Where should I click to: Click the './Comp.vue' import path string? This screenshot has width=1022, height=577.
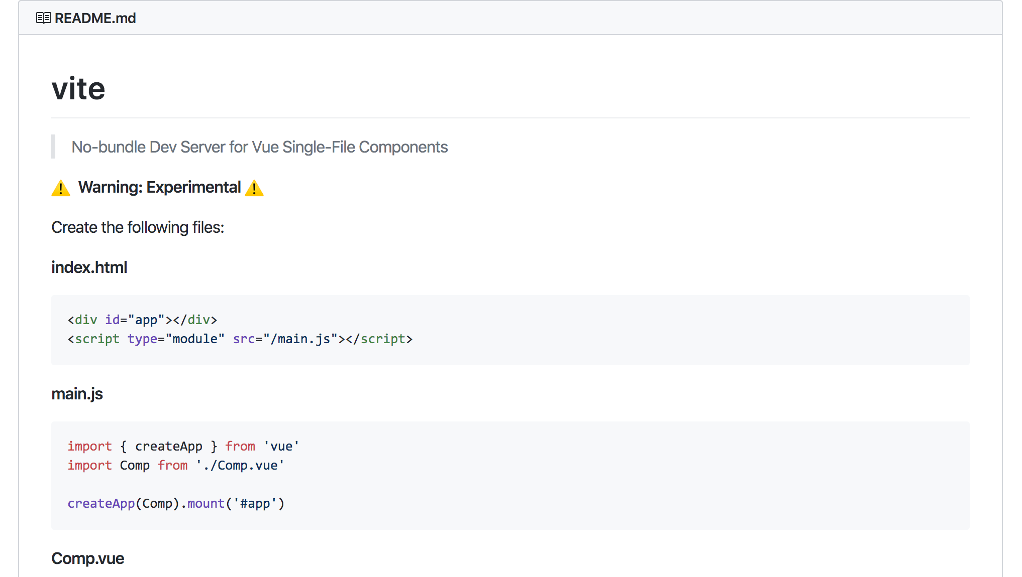(240, 466)
